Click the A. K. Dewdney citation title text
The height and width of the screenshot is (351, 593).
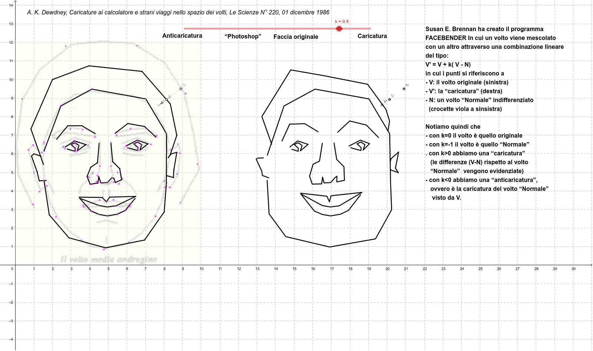pyautogui.click(x=178, y=12)
